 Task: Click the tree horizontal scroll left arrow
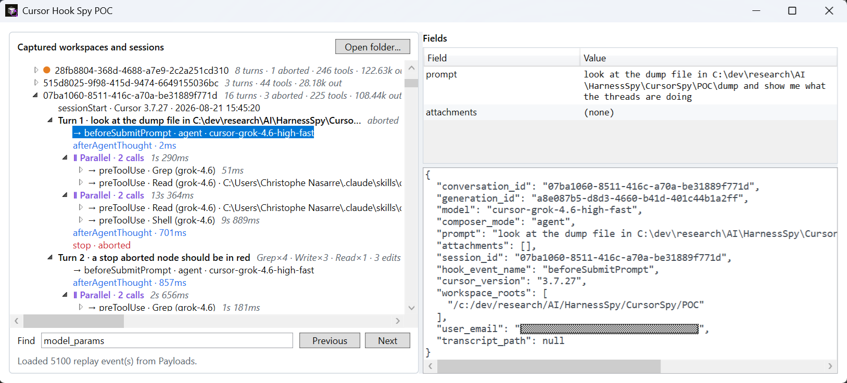17,321
